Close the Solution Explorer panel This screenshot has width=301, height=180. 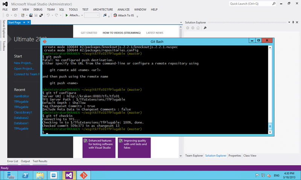click(x=297, y=22)
